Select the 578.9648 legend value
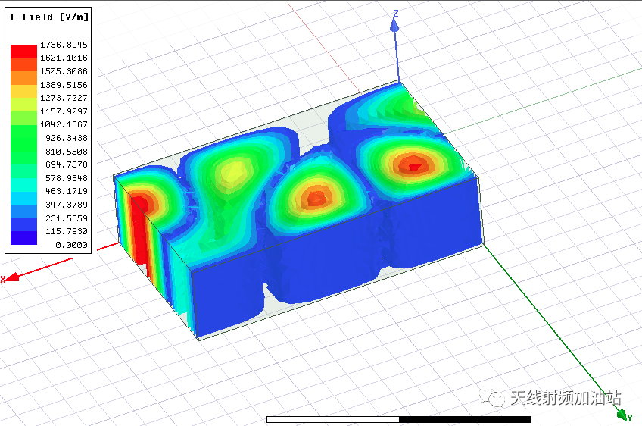This screenshot has width=642, height=426. tap(67, 178)
